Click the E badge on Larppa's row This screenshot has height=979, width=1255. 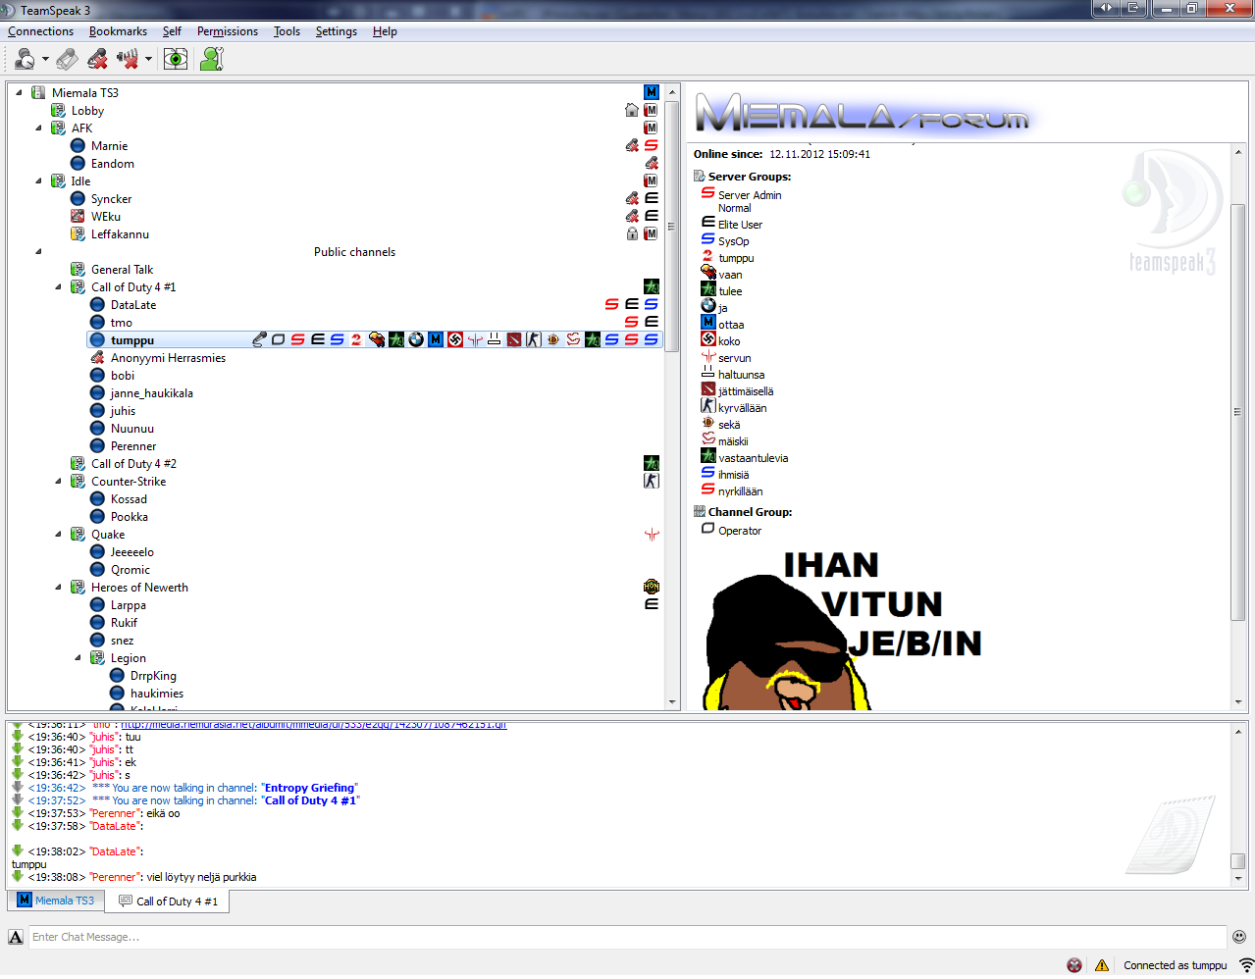(652, 605)
